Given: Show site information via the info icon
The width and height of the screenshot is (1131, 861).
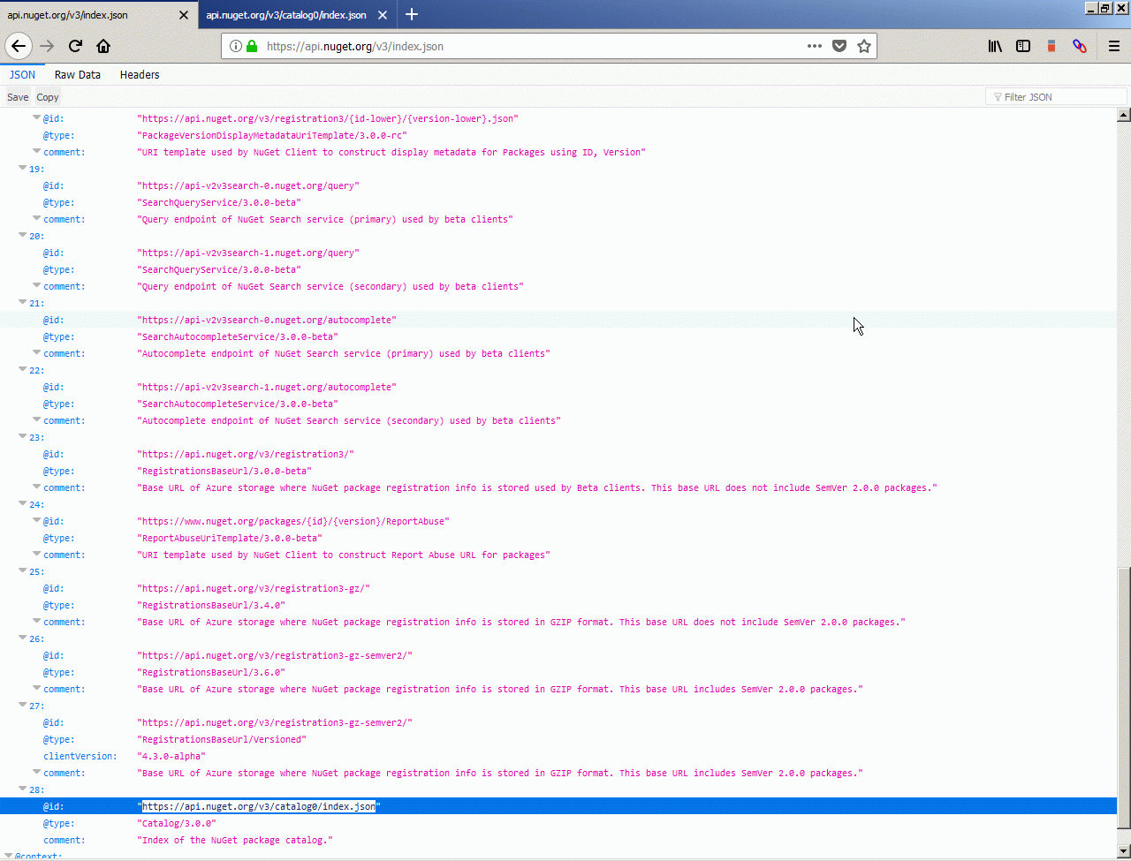Looking at the screenshot, I should point(236,47).
